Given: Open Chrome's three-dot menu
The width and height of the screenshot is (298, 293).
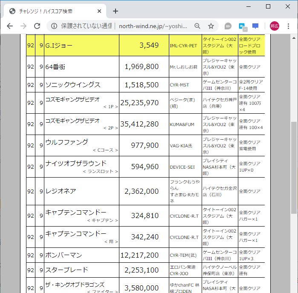Looking at the screenshot, I should point(288,26).
